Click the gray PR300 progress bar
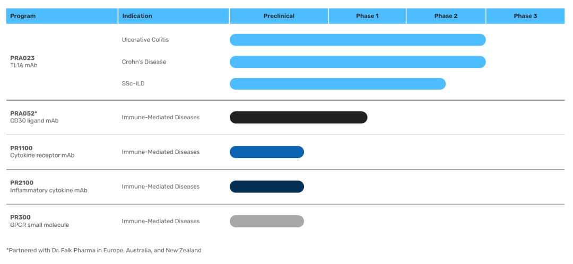573x264 pixels. [x=267, y=221]
